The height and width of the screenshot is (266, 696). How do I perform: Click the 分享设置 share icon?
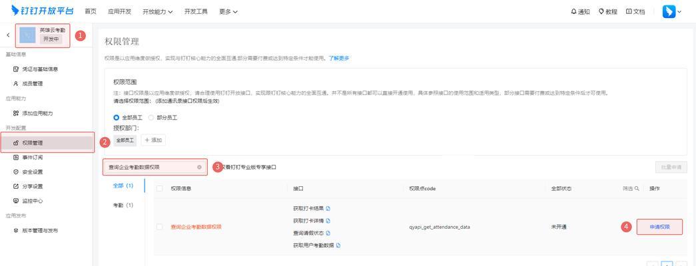coord(16,186)
